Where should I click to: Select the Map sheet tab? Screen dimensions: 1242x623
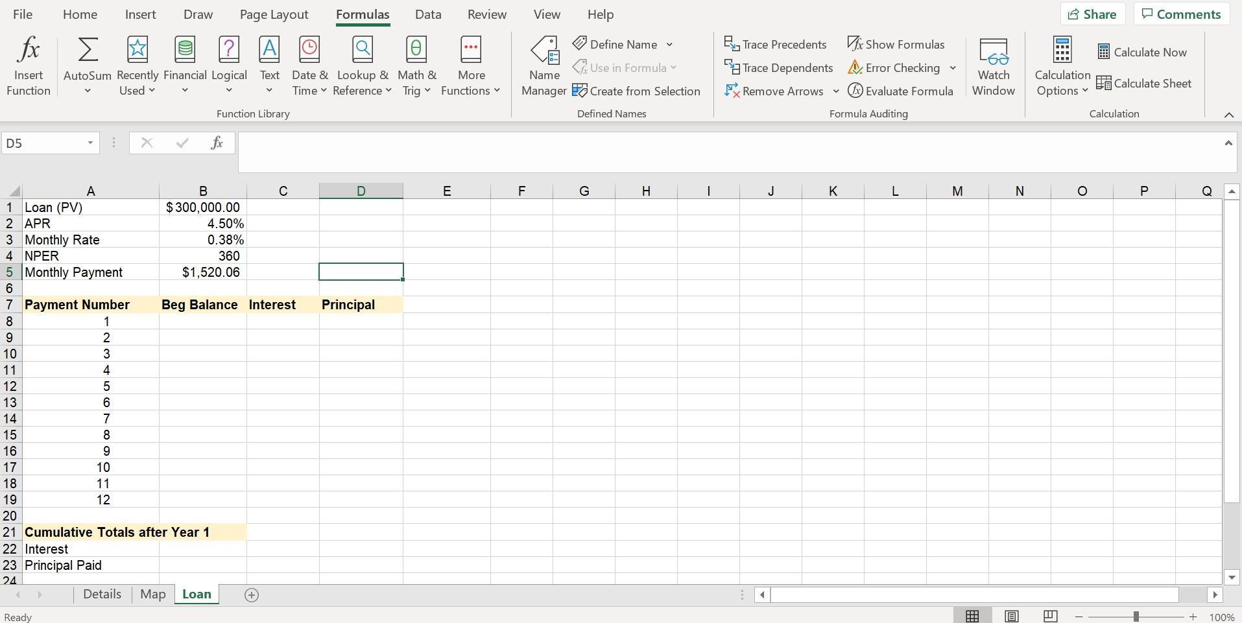[x=153, y=594]
